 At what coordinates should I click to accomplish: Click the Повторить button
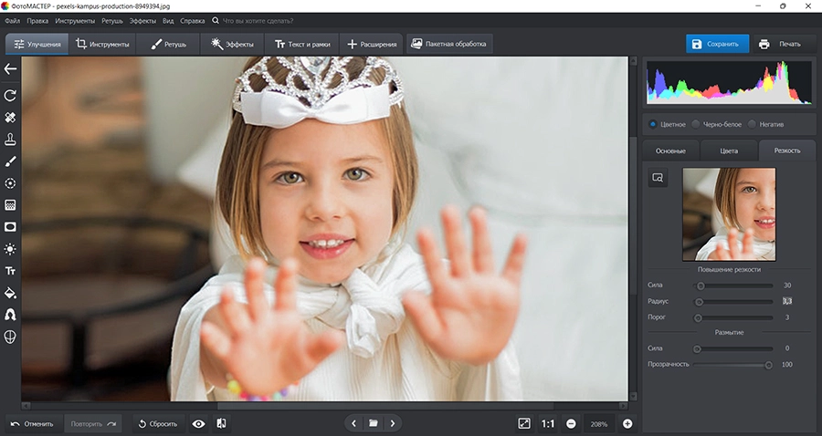93,424
